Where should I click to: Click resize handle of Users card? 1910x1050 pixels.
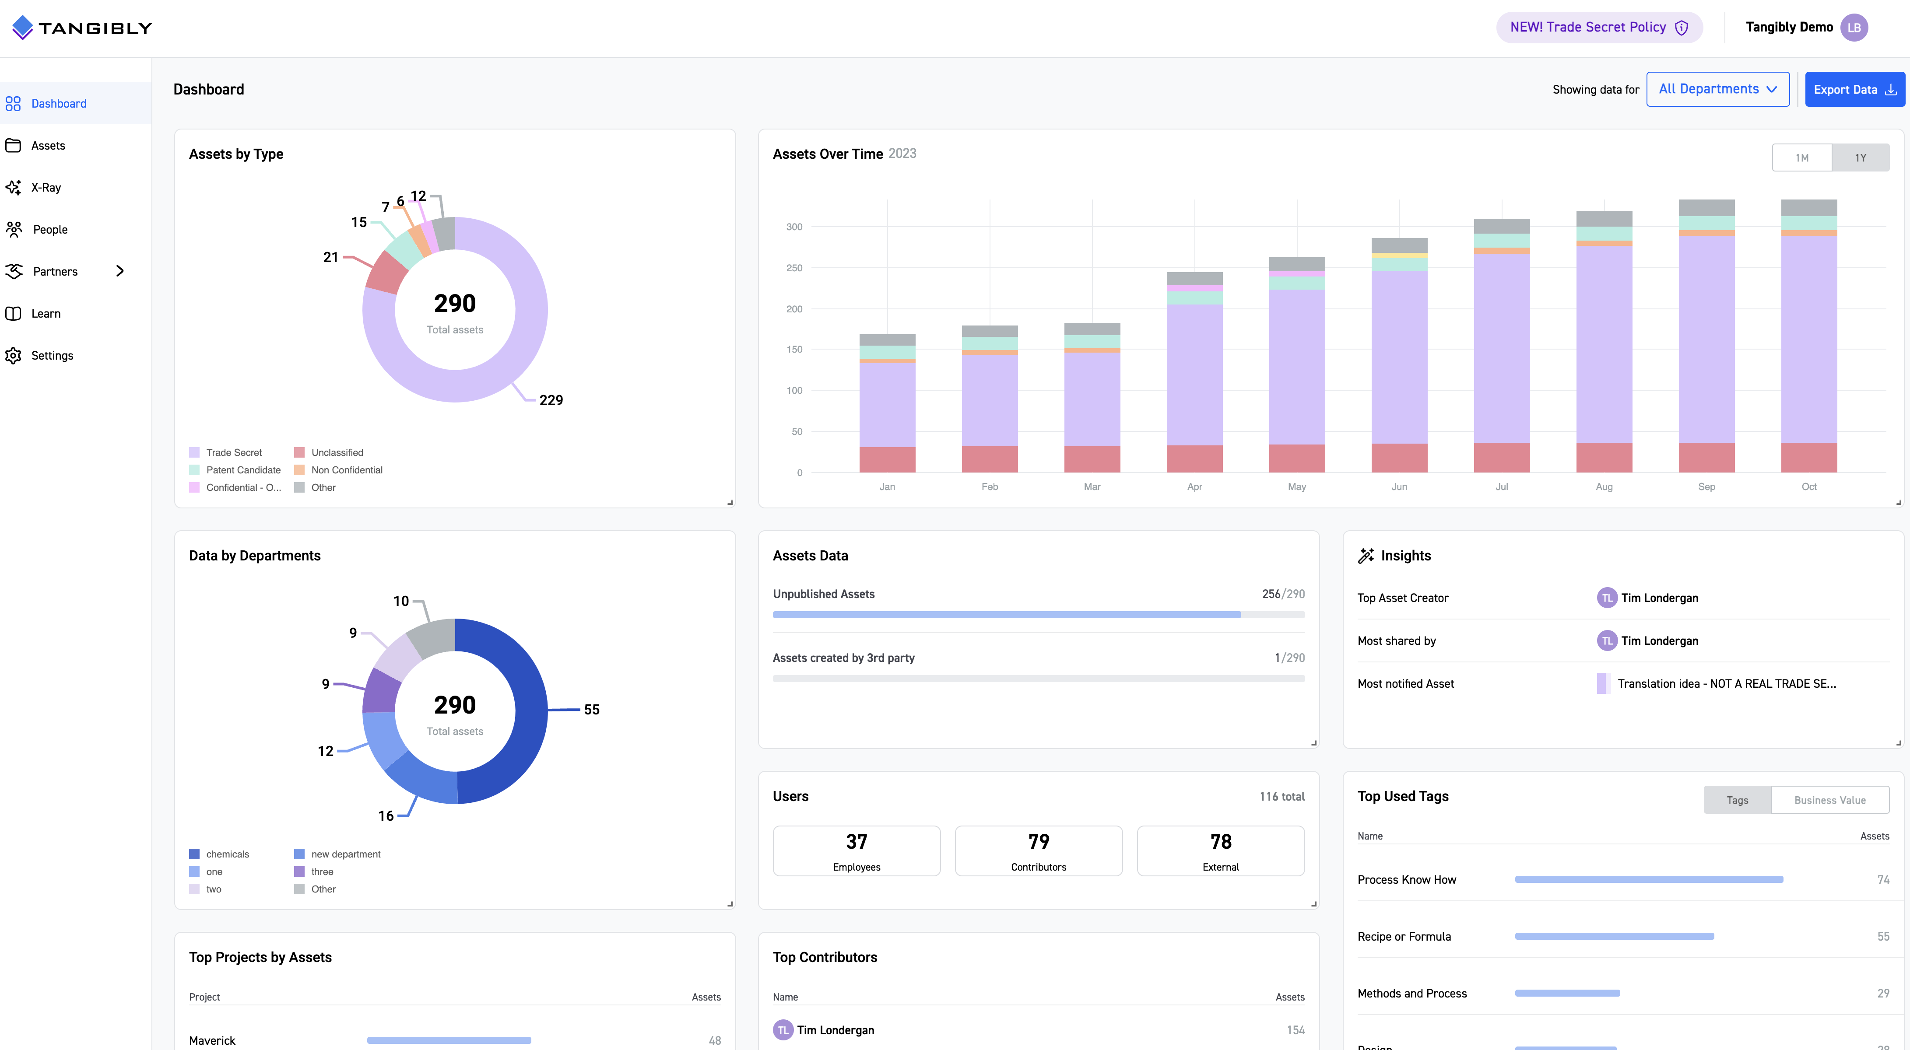(1314, 904)
